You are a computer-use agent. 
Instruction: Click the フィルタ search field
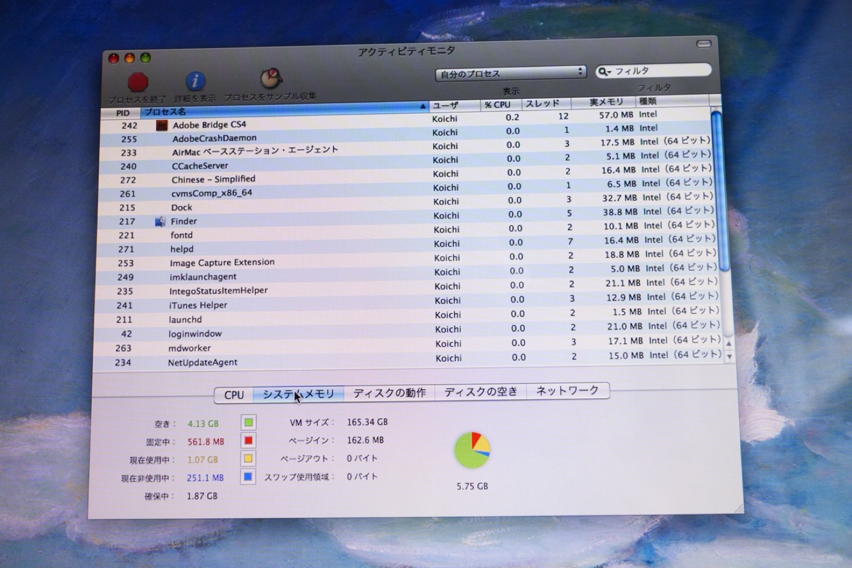pos(653,70)
